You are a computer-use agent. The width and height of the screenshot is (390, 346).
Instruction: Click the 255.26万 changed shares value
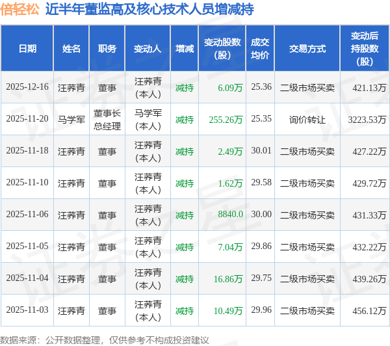click(x=226, y=120)
